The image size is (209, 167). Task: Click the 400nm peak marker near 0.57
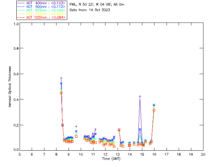click(x=61, y=78)
